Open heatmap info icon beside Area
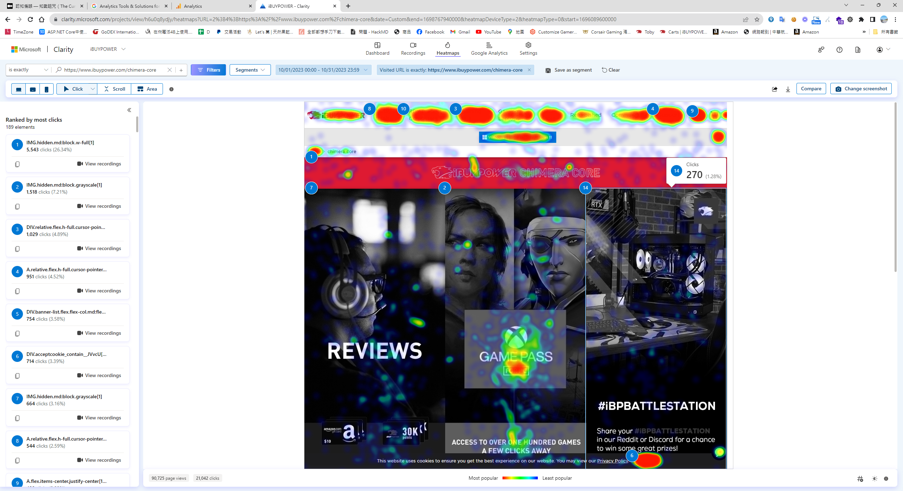The width and height of the screenshot is (903, 491). [171, 89]
